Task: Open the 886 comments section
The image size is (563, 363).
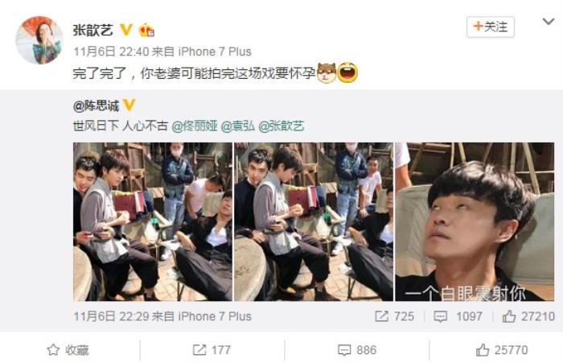Action: 357,350
